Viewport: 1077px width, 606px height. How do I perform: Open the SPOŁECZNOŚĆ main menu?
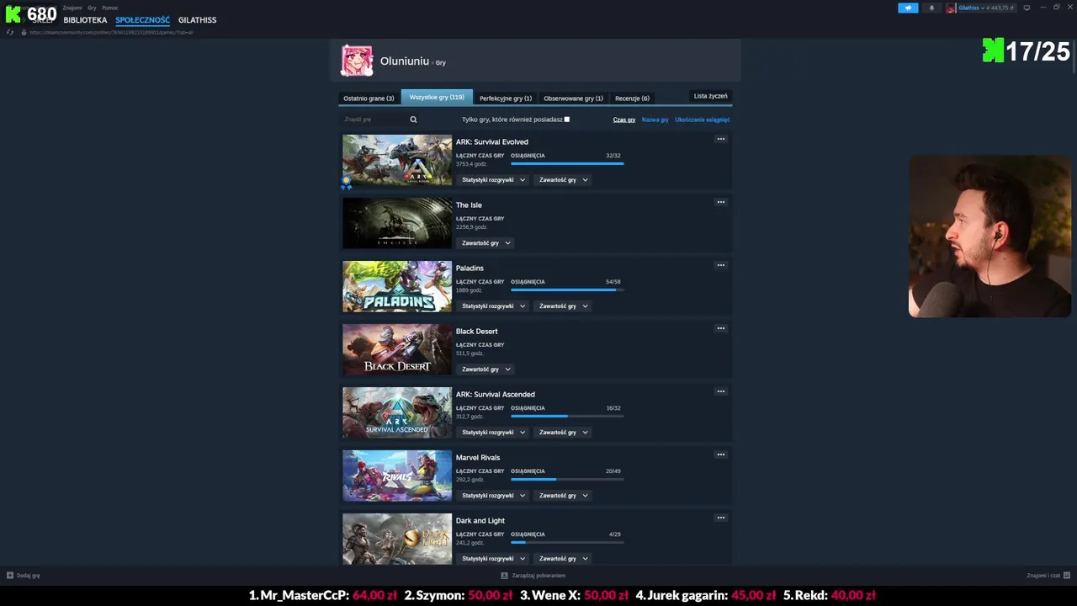tap(142, 20)
